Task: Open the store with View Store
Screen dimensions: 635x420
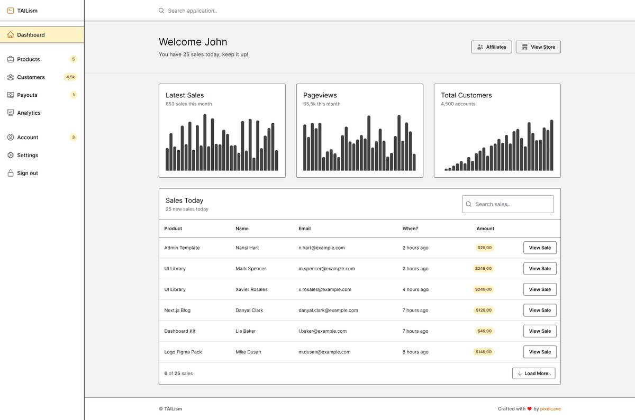Action: [538, 47]
